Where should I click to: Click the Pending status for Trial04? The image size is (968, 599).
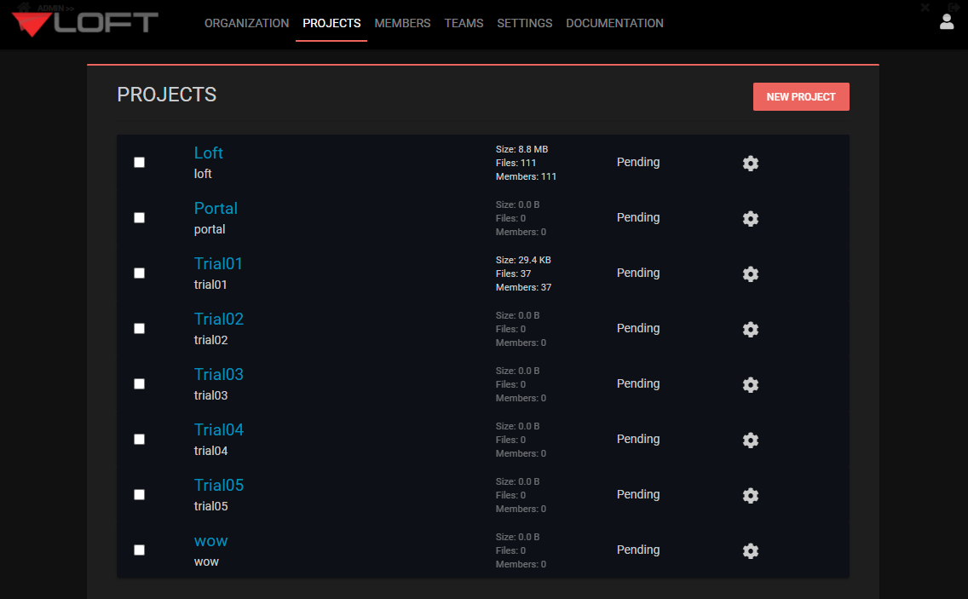click(x=638, y=439)
